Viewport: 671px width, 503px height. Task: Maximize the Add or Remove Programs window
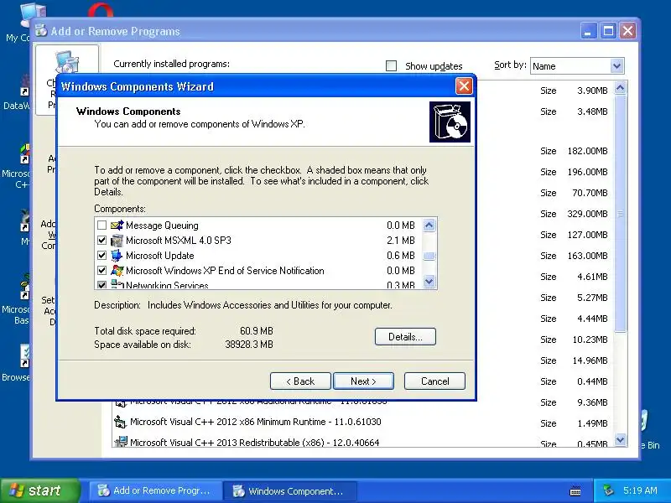pyautogui.click(x=607, y=31)
